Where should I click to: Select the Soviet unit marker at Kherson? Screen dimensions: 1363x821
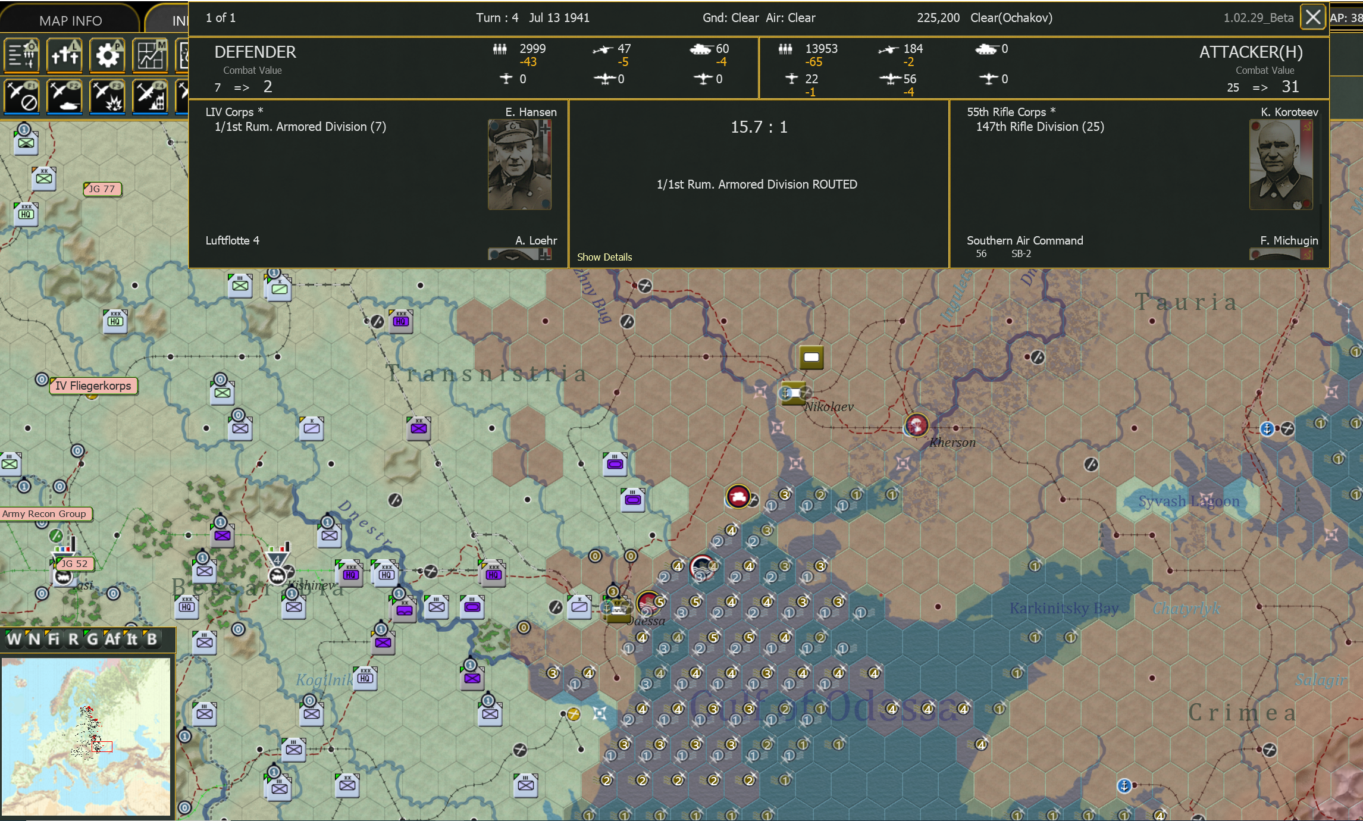coord(917,426)
